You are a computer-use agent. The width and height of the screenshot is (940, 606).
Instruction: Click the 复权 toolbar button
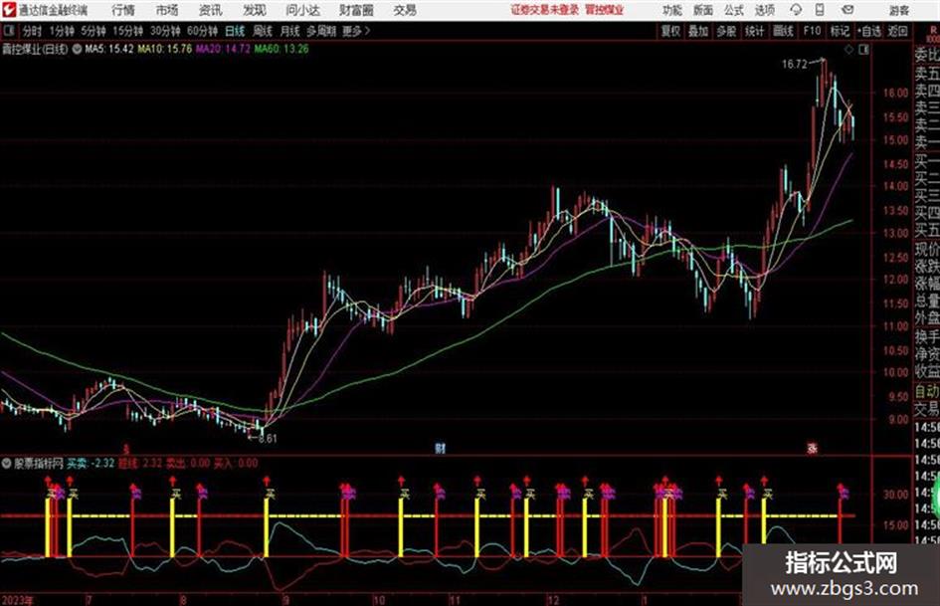(x=670, y=31)
